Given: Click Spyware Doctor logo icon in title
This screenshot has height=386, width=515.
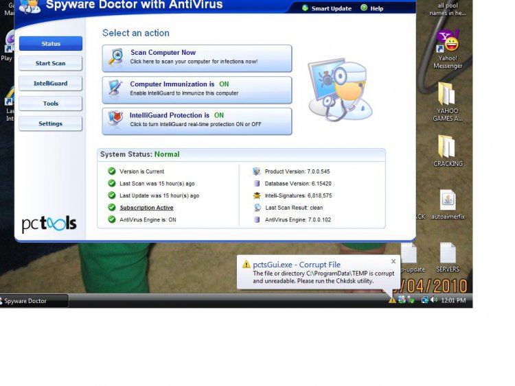Looking at the screenshot, I should pos(30,7).
